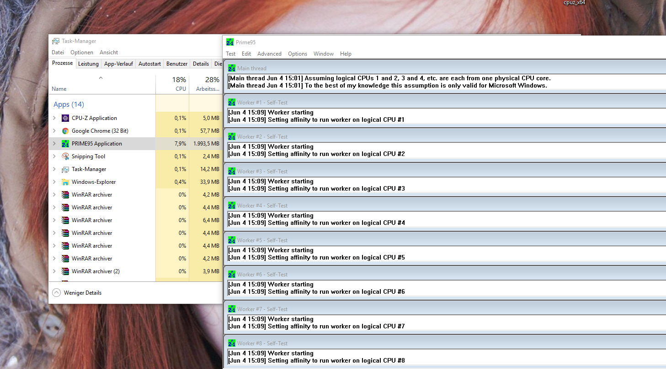This screenshot has height=369, width=666.
Task: Open the Help menu in Prime95
Action: (346, 54)
